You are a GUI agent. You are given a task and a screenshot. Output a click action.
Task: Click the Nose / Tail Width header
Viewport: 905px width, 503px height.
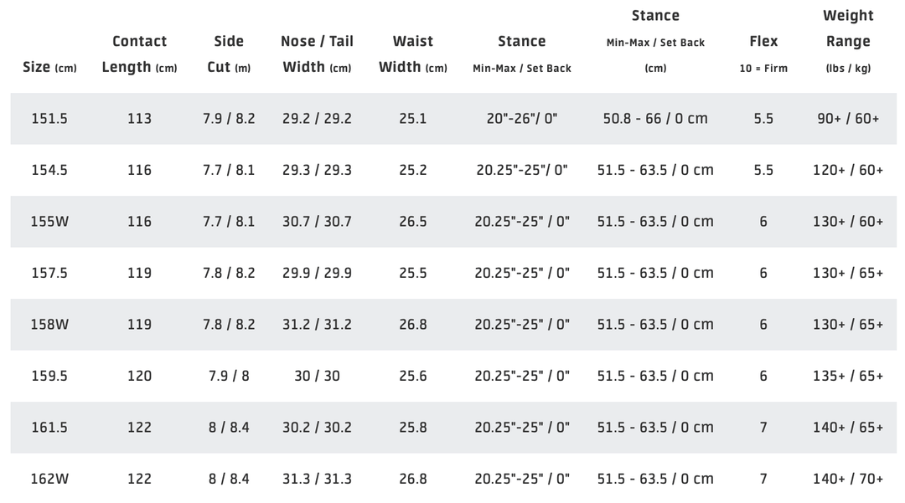[317, 54]
